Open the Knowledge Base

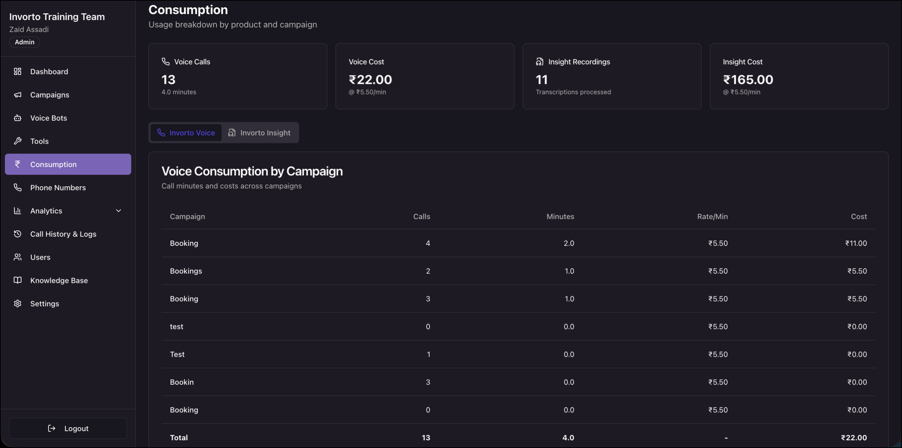click(68, 280)
